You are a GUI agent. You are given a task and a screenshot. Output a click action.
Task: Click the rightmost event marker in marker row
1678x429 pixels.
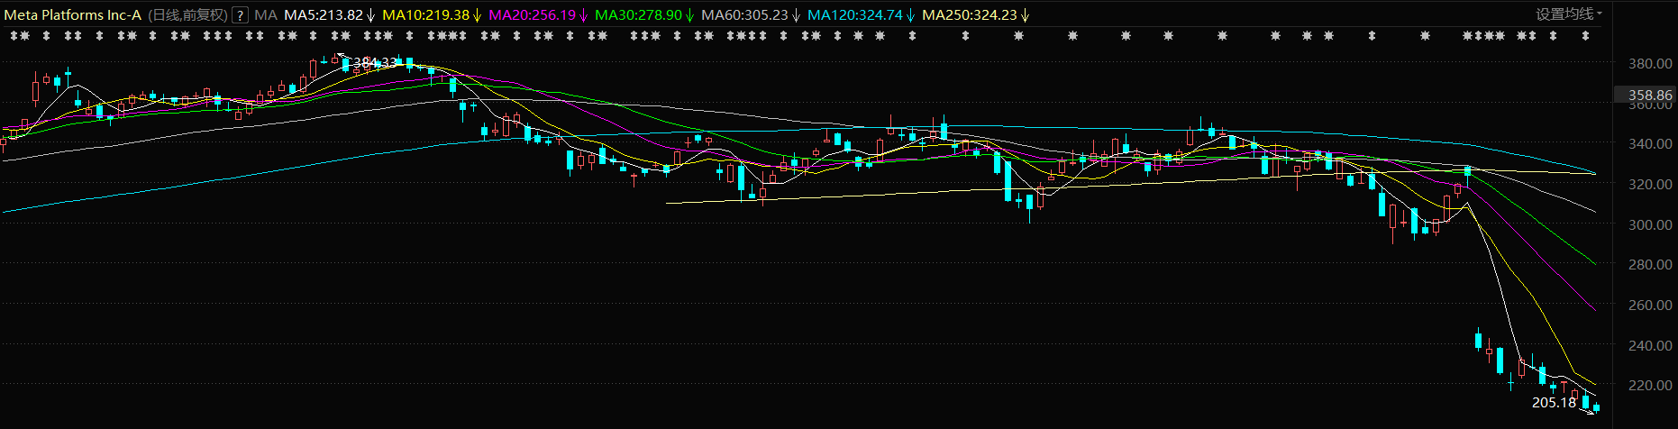[x=1586, y=36]
